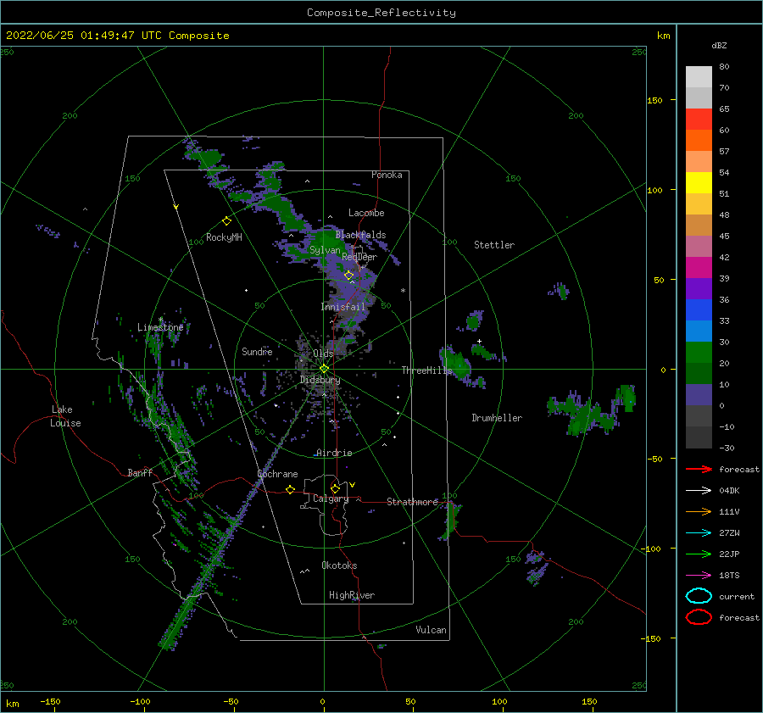Click the RockyMH station label

click(224, 237)
